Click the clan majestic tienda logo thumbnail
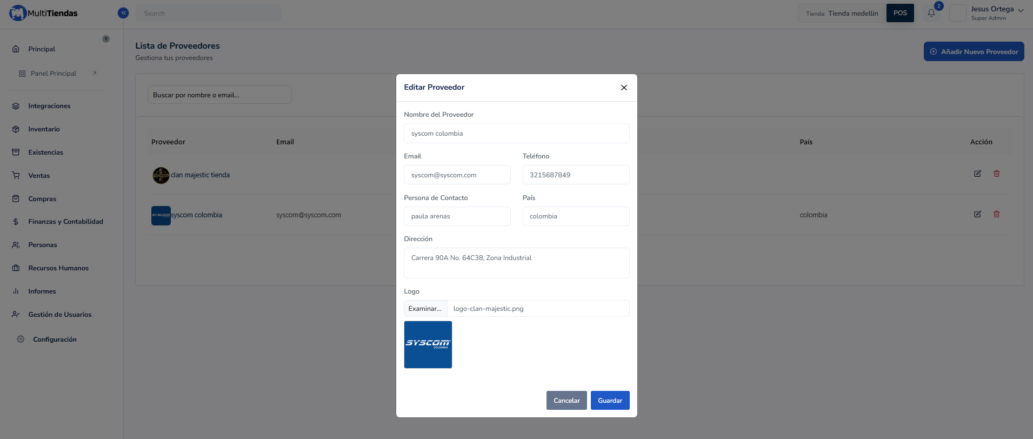 (x=161, y=175)
